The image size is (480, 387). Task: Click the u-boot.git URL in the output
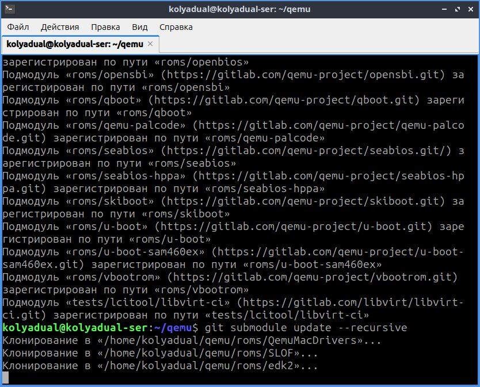(x=294, y=227)
